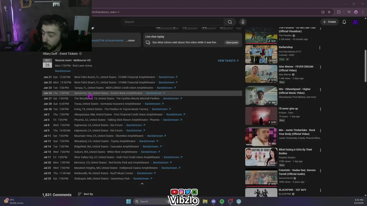
Task: Open the YouTube account avatar menu
Action: (356, 22)
